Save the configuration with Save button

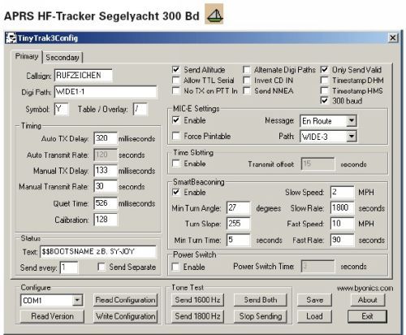[314, 300]
